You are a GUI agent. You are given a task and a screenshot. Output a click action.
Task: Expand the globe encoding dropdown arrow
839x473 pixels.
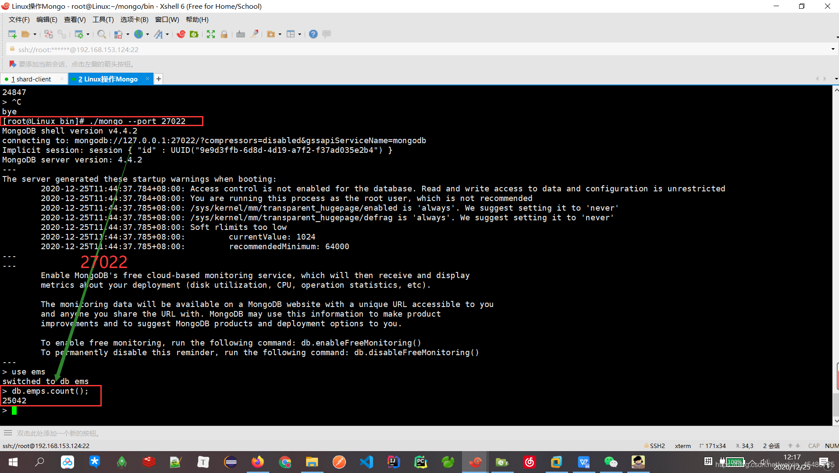(148, 34)
